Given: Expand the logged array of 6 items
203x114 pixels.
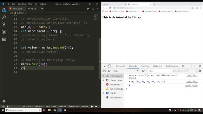Looking at the screenshot, I should [x=129, y=82].
